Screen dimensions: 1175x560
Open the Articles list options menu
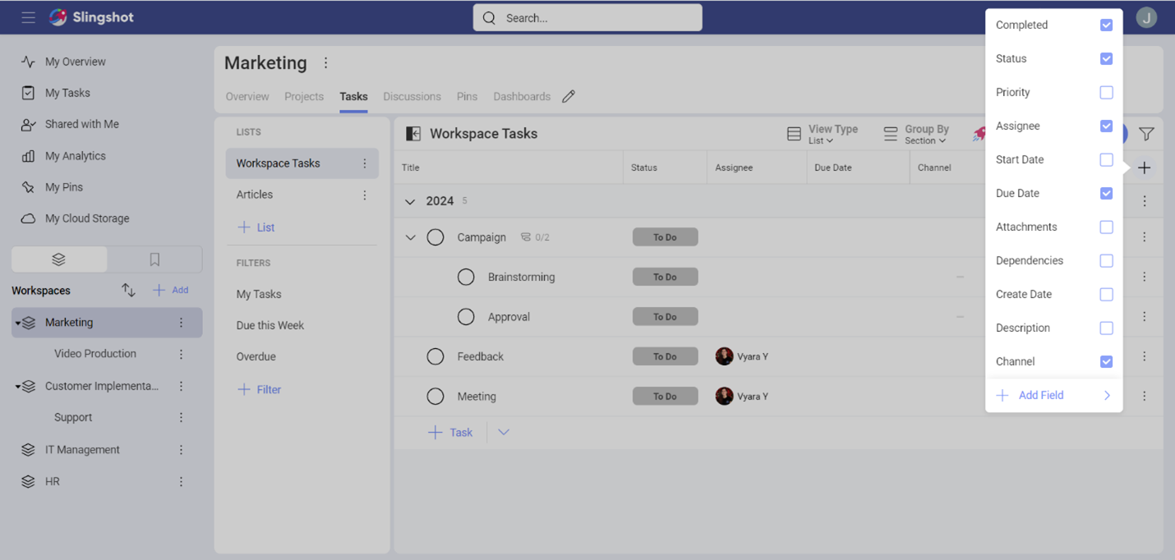tap(365, 195)
